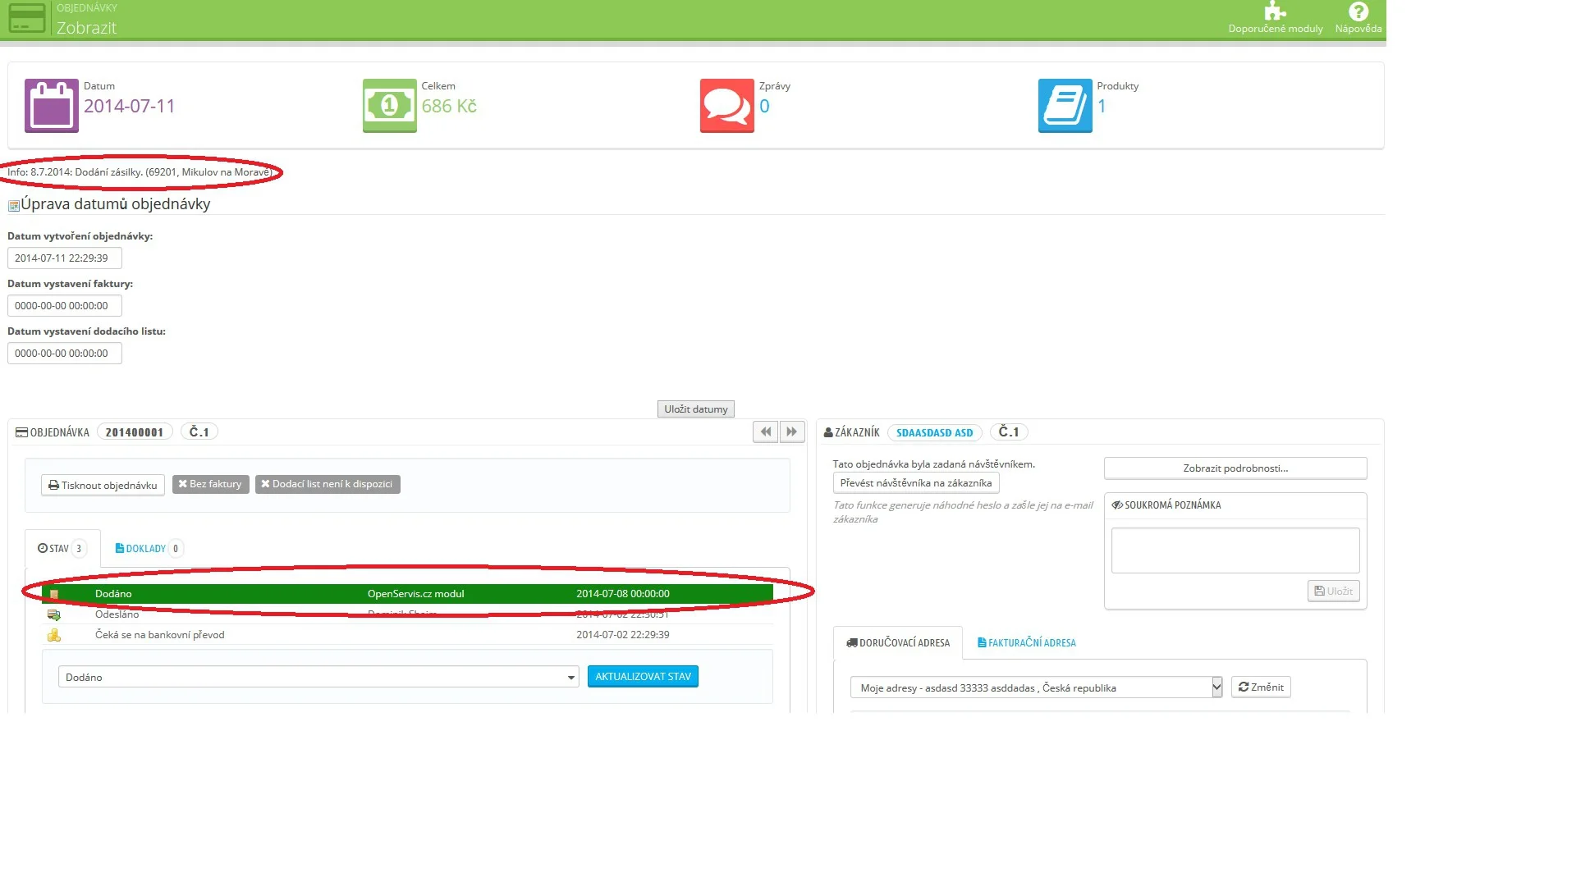Click the red chat bubbles Zprávy icon

(726, 106)
